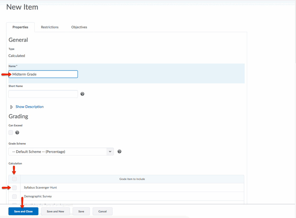This screenshot has height=218, width=296.
Task: Check the Demographic Survey grade item
Action: 14,197
